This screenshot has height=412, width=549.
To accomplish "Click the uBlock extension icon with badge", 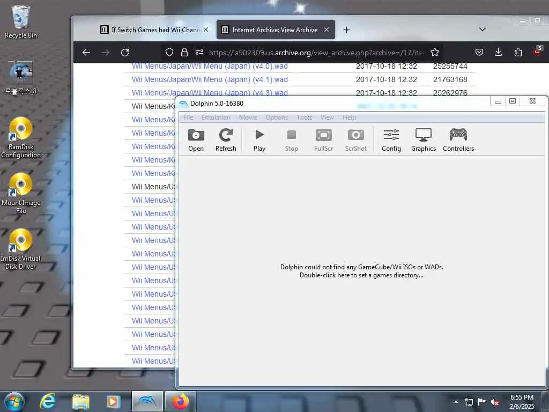I will [537, 51].
